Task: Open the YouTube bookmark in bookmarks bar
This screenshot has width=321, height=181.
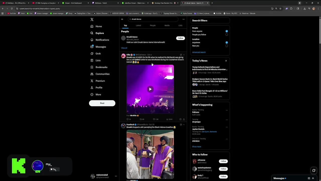Action: pyautogui.click(x=12, y=13)
